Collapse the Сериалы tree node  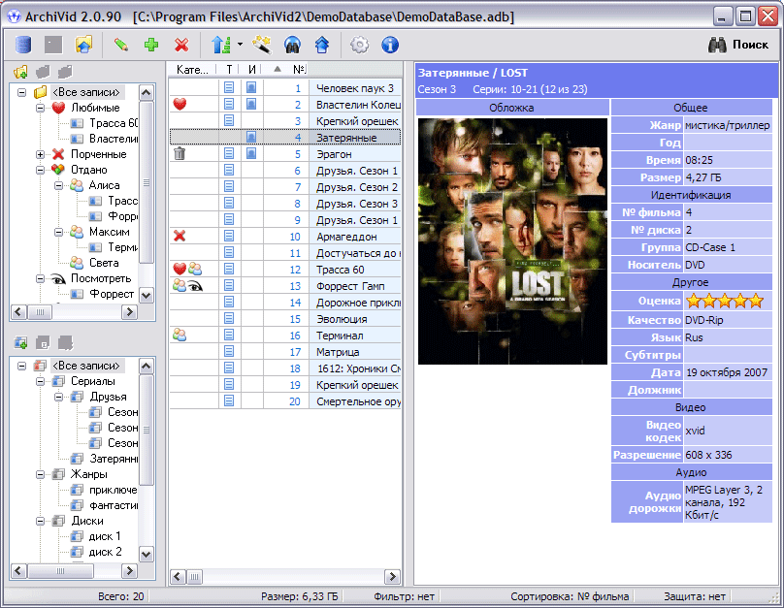(x=40, y=381)
